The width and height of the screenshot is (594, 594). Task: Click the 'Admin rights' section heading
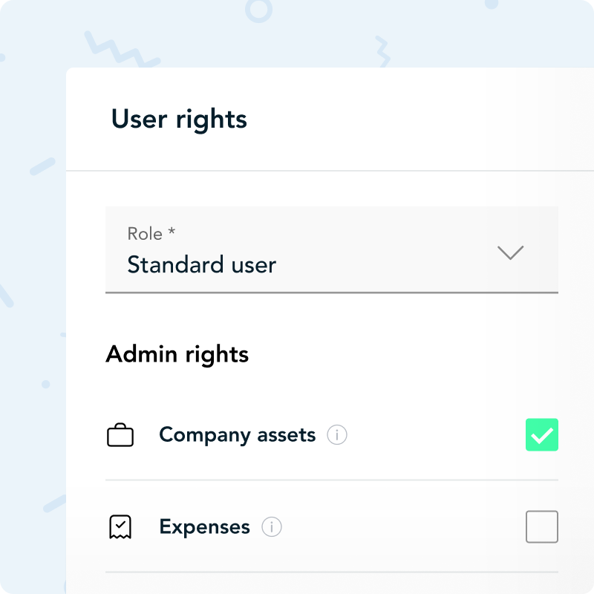[x=177, y=354]
